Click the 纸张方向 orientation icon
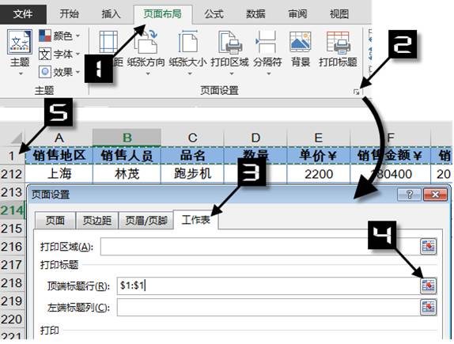The width and height of the screenshot is (454, 344). pos(146,42)
